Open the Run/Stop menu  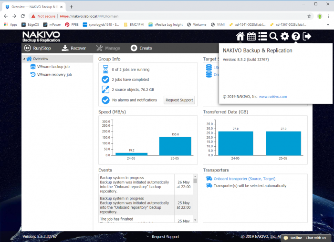pyautogui.click(x=38, y=48)
